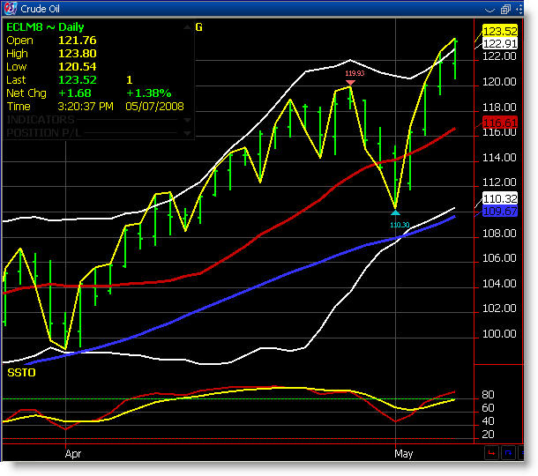The height and width of the screenshot is (476, 538).
Task: Click the Open value 121.76
Action: pos(78,41)
